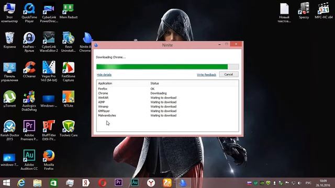
Task: Open the Write feedback link
Action: [206, 75]
